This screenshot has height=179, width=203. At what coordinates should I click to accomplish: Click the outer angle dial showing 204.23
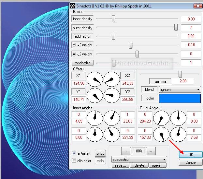(x=161, y=118)
